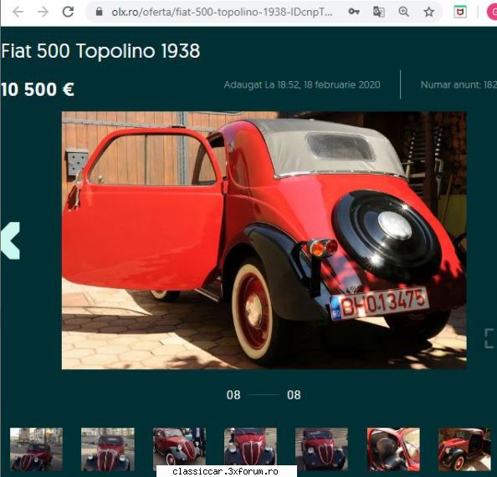497x477 pixels.
Task: Open the red shield extension icon
Action: coord(460,12)
